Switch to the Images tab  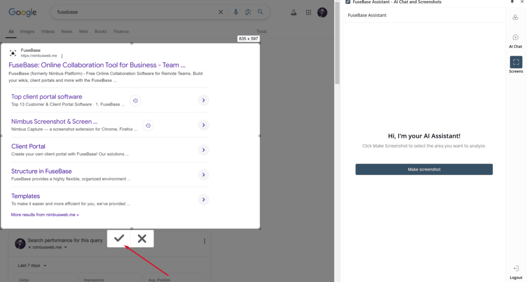[x=27, y=32]
